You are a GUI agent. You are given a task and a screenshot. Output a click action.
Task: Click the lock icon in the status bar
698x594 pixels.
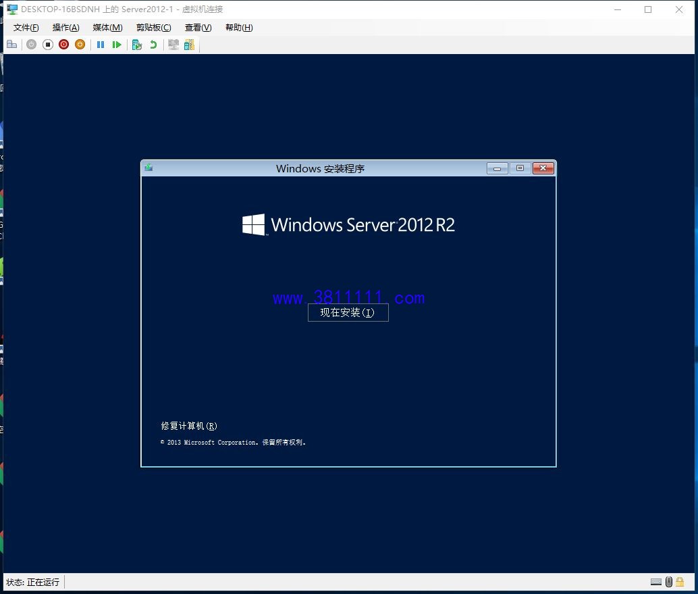(680, 582)
